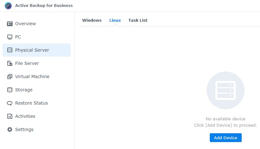Go to the Overview label in sidebar
The width and height of the screenshot is (260, 149).
(26, 24)
